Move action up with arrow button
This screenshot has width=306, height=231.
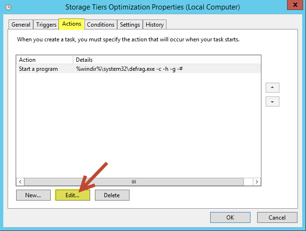point(272,87)
